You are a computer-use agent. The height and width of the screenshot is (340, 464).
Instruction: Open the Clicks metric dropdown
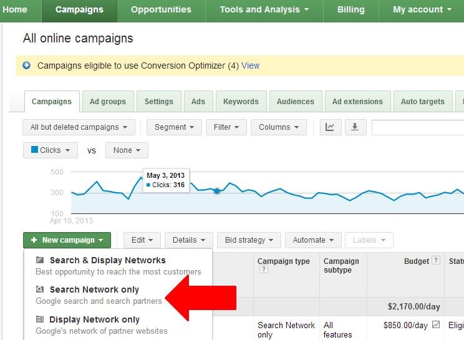(51, 150)
